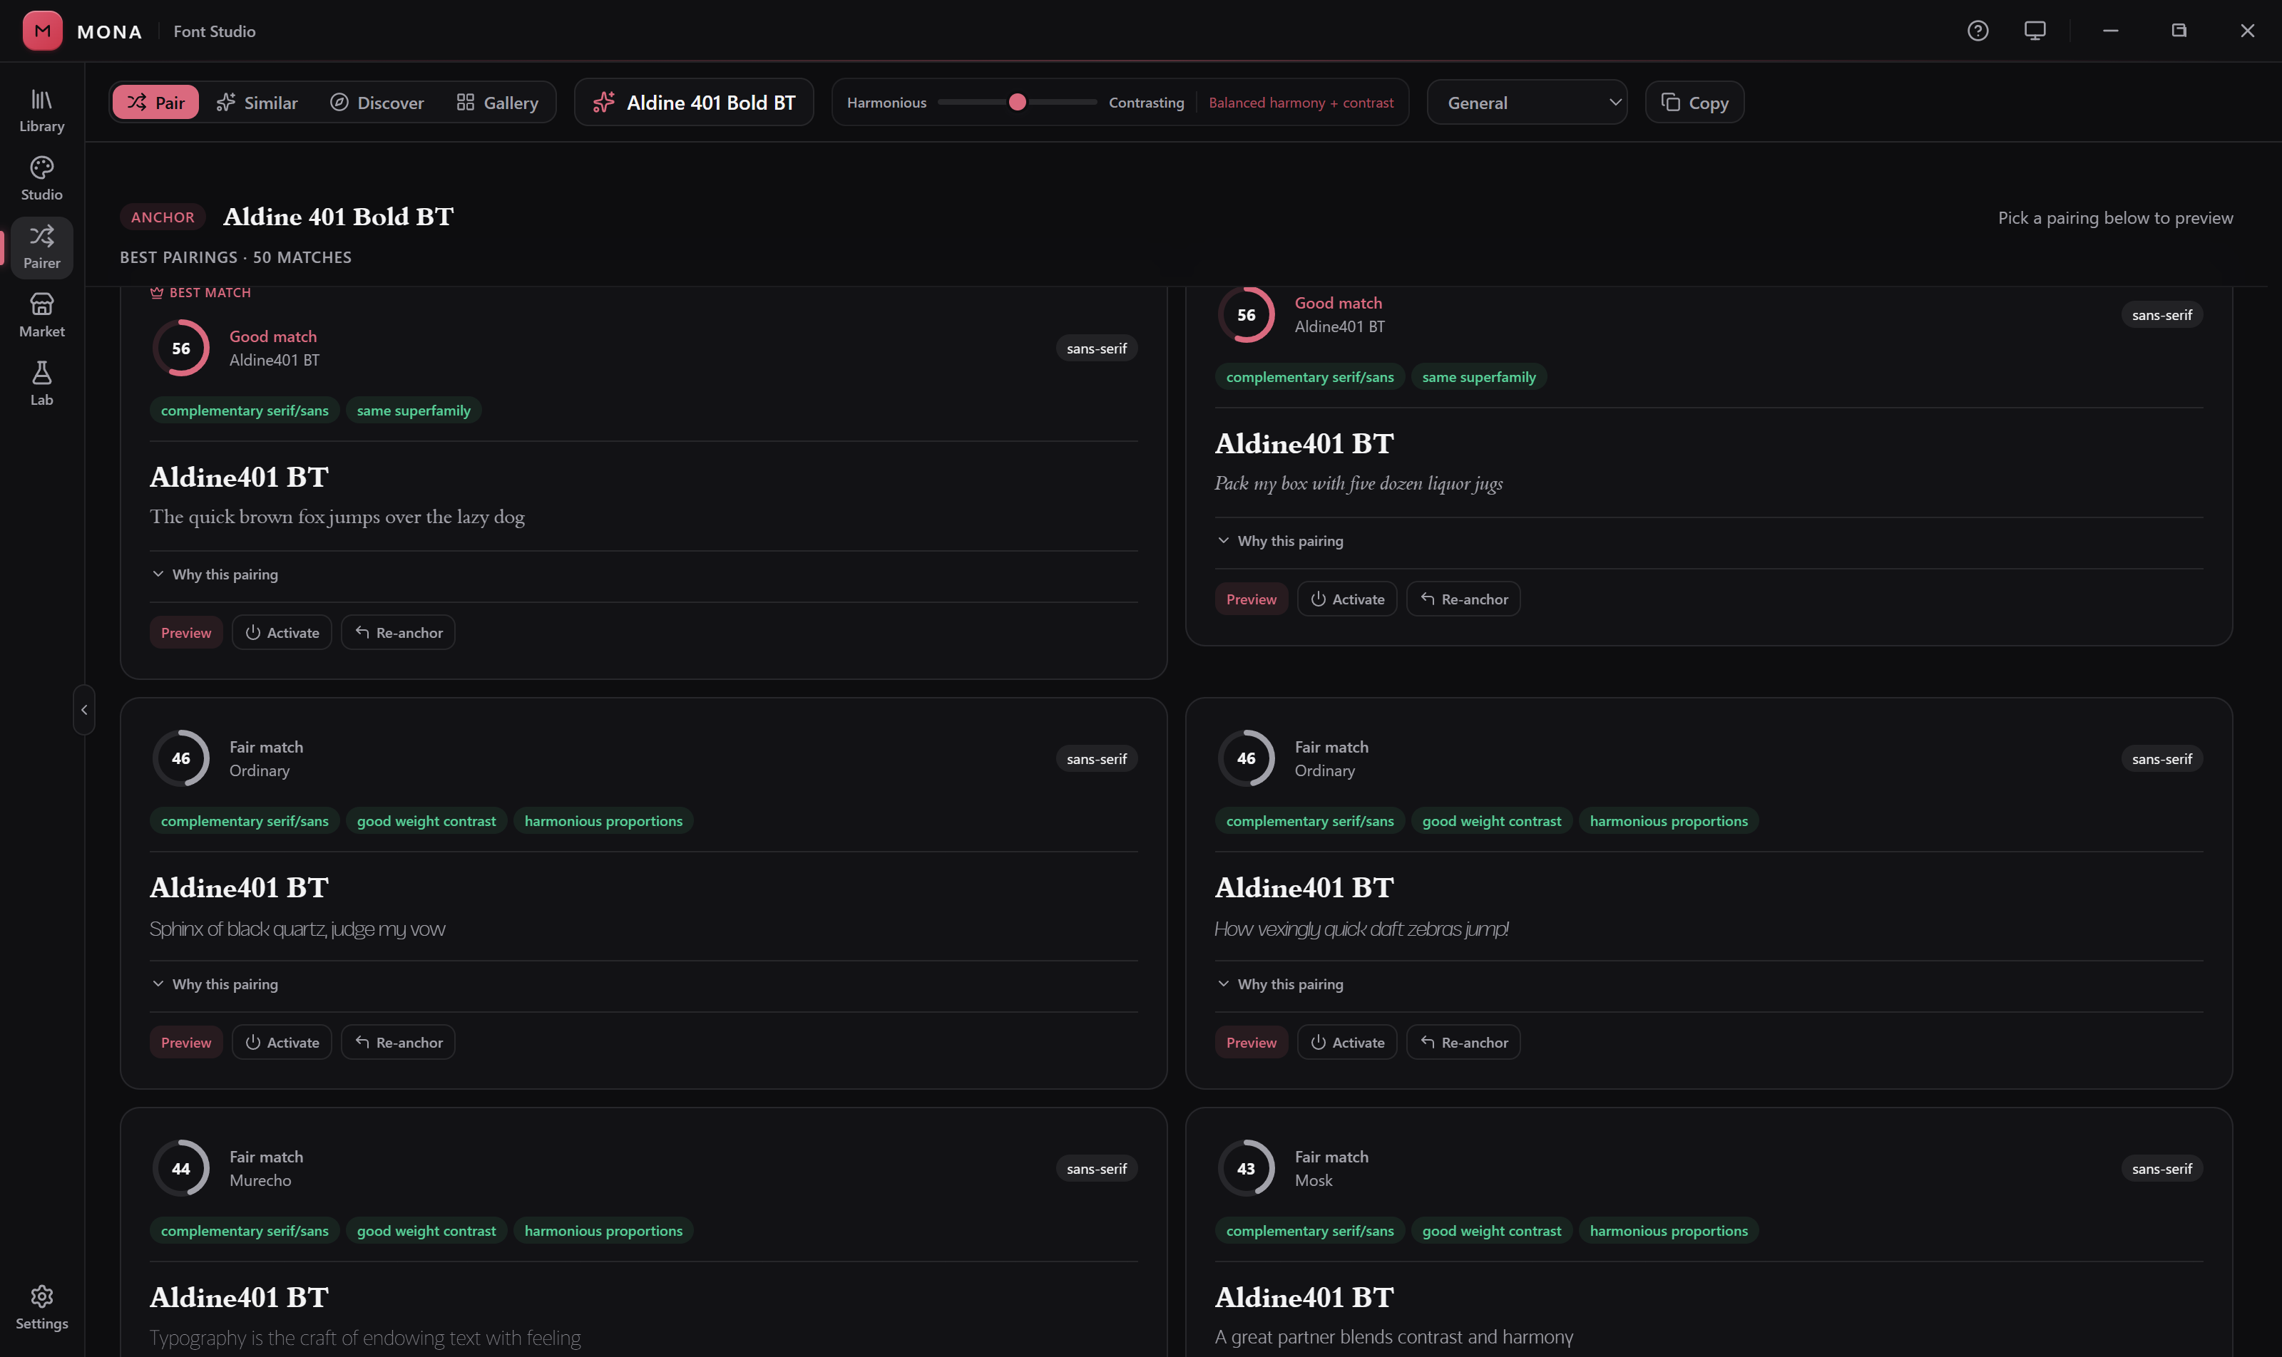Viewport: 2282px width, 1357px height.
Task: Click 'Pick a pairing below to preview' text
Action: (x=2115, y=217)
